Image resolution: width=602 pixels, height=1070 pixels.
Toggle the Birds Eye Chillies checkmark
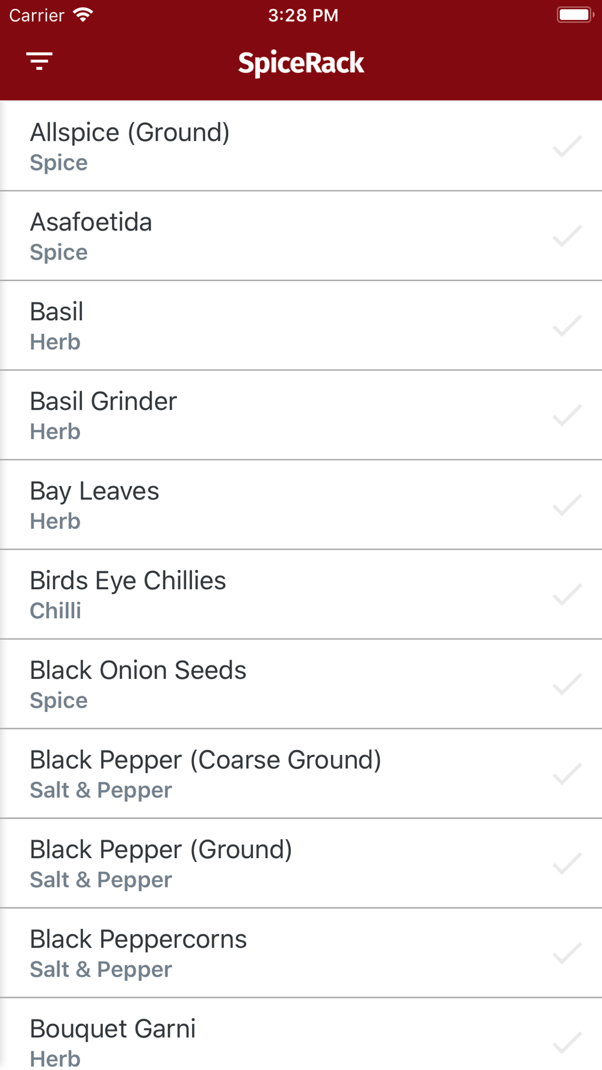tap(567, 595)
